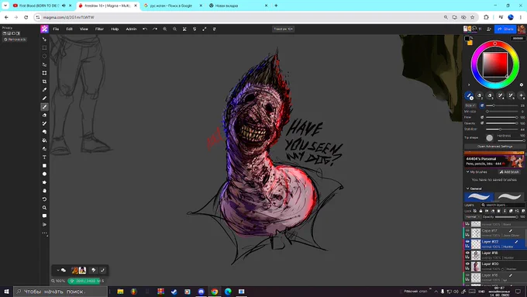Select the polygon shape tool
The height and width of the screenshot is (297, 527).
[x=44, y=182]
